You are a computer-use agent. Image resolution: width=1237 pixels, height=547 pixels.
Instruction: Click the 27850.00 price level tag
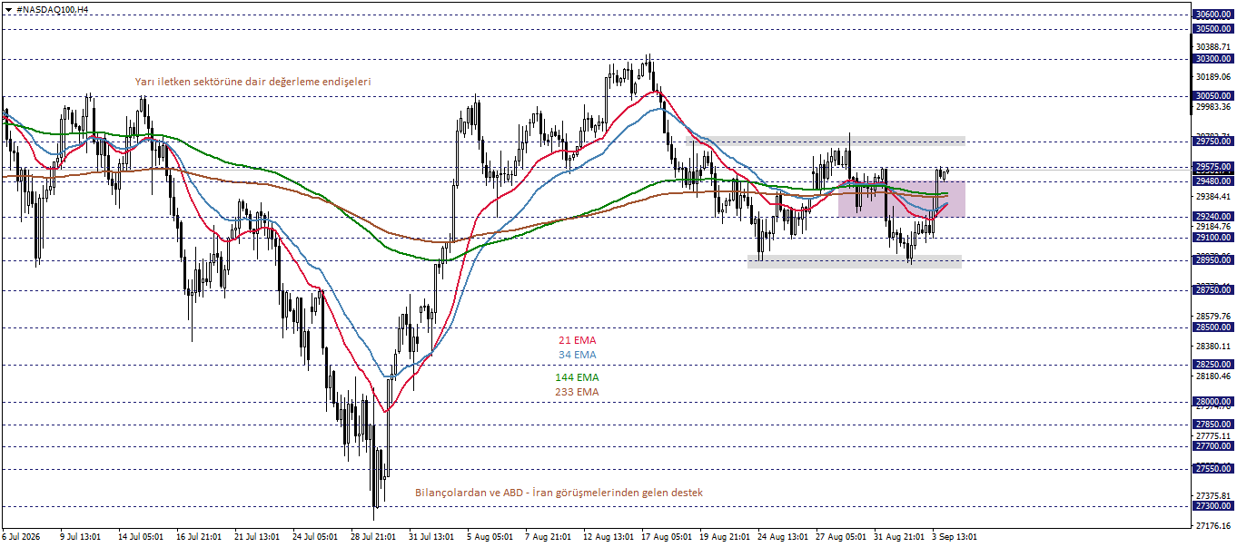(x=1214, y=425)
